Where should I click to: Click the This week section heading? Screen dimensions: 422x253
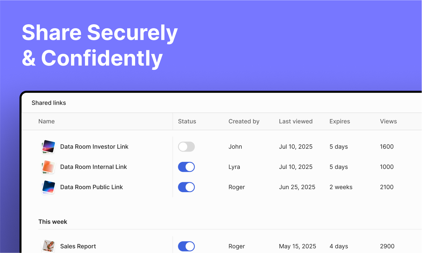pos(53,222)
